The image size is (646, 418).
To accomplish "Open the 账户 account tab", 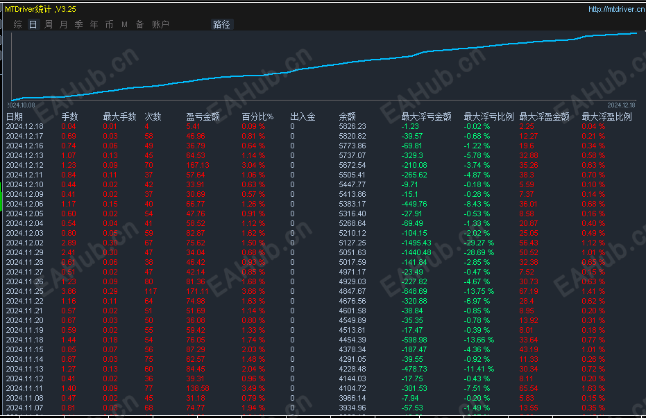I will [x=160, y=24].
